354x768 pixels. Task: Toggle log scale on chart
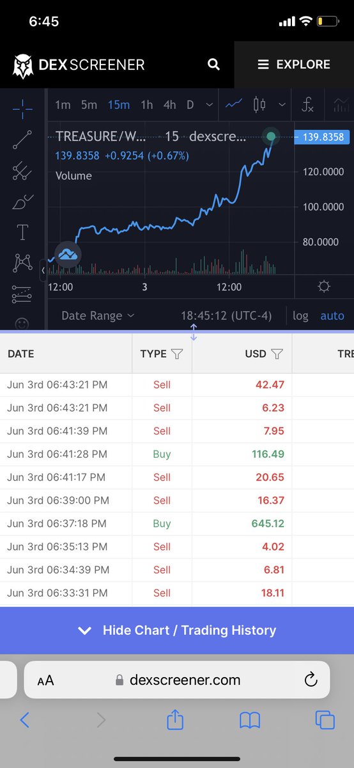(300, 316)
